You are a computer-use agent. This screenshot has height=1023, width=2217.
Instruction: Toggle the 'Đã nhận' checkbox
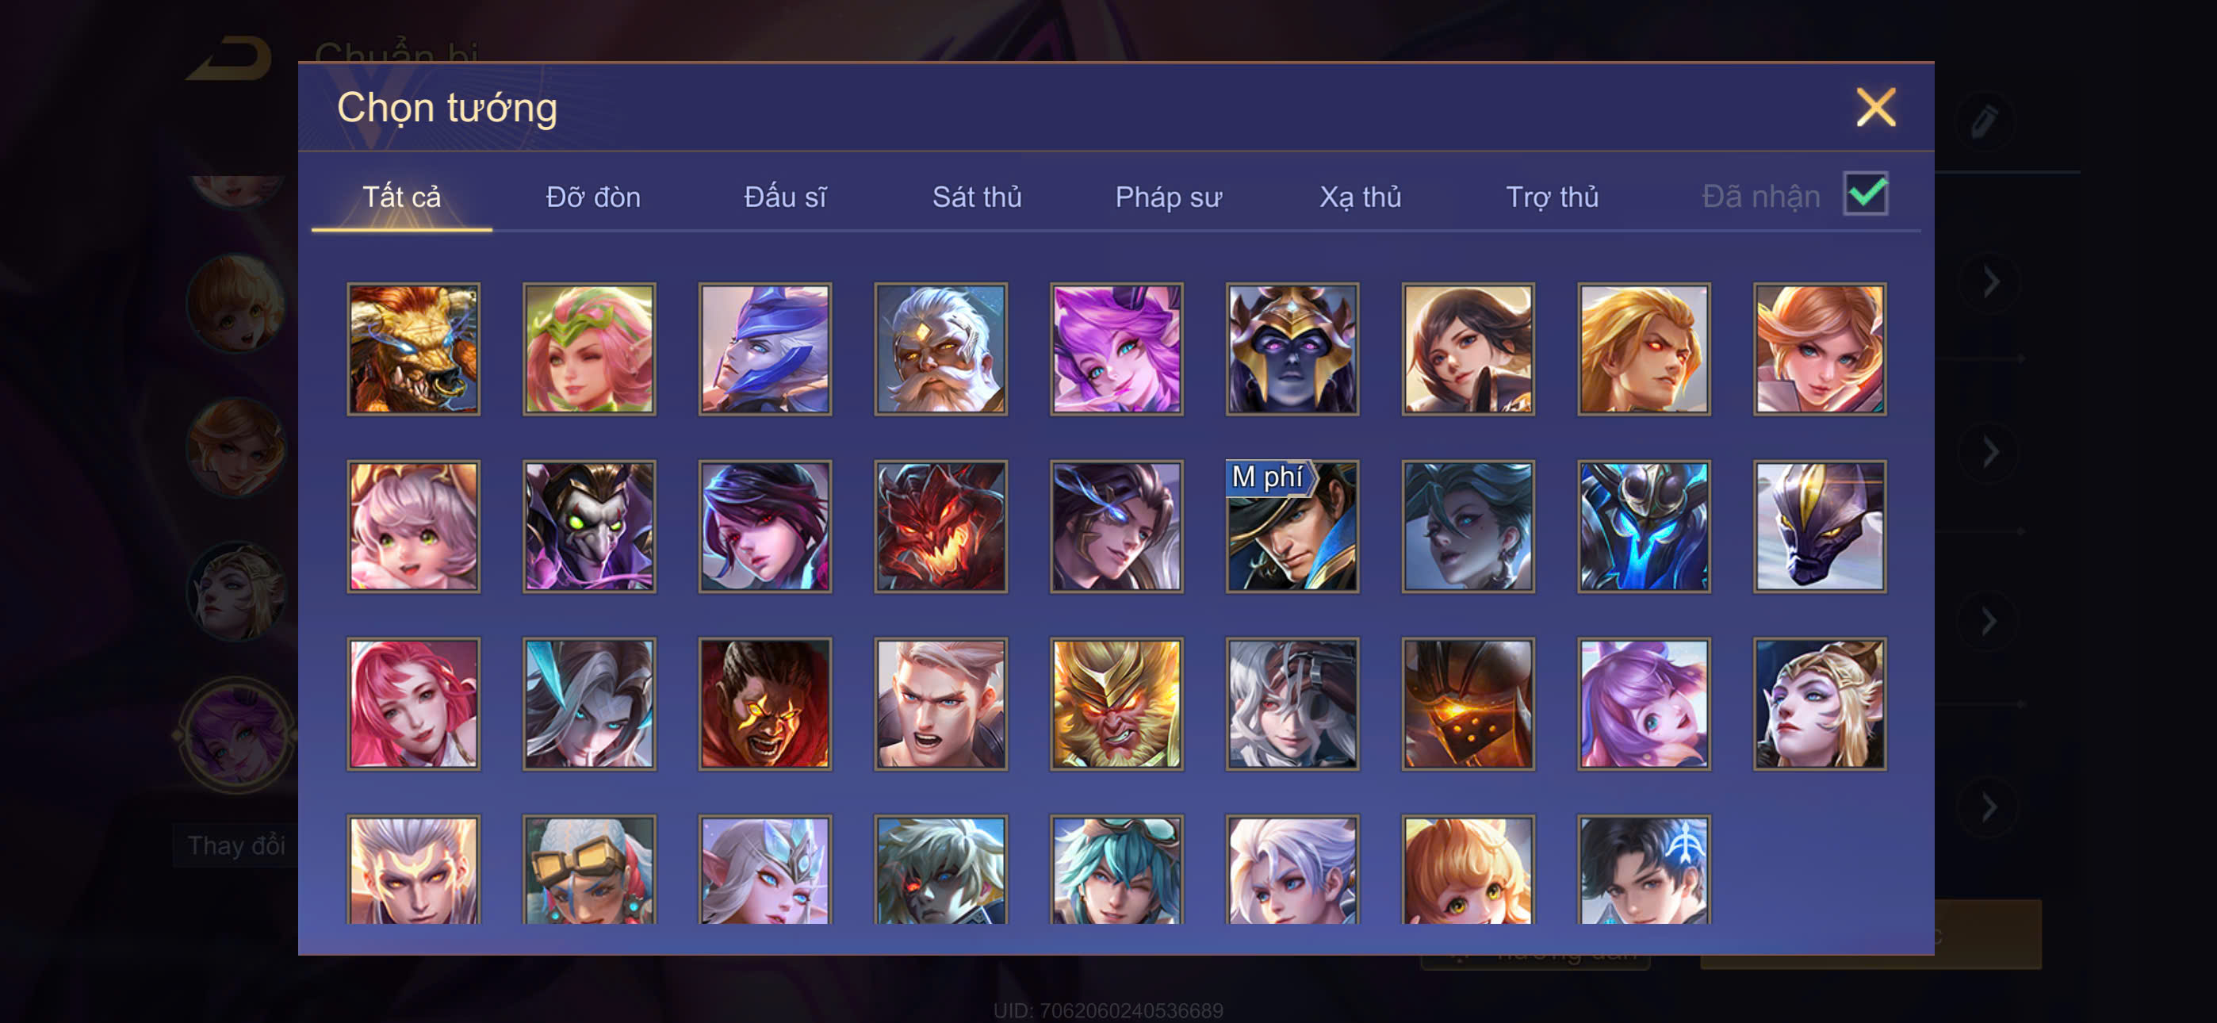tap(1865, 193)
